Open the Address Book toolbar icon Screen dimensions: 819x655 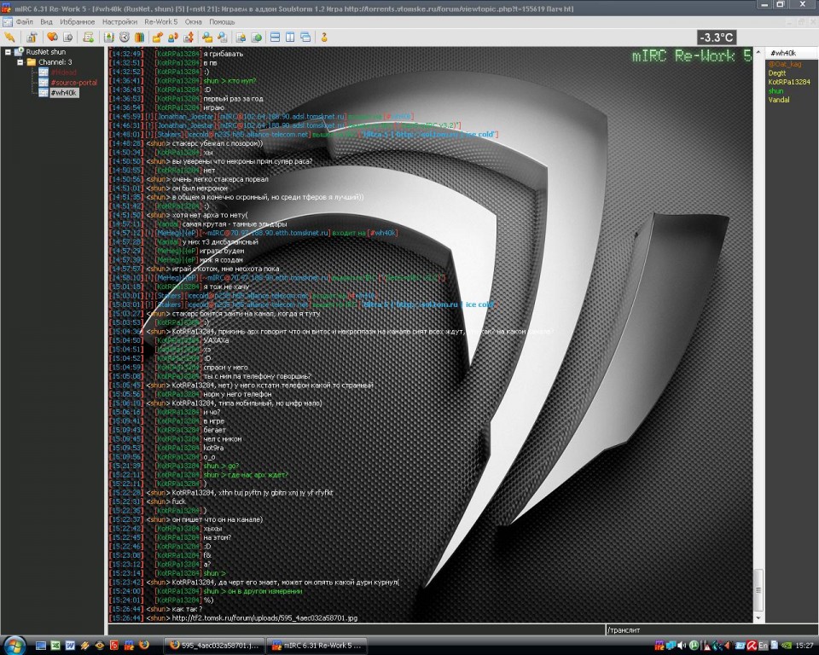click(x=108, y=37)
